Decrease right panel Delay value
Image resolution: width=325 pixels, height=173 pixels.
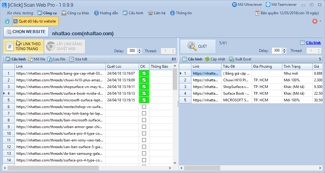click(284, 52)
